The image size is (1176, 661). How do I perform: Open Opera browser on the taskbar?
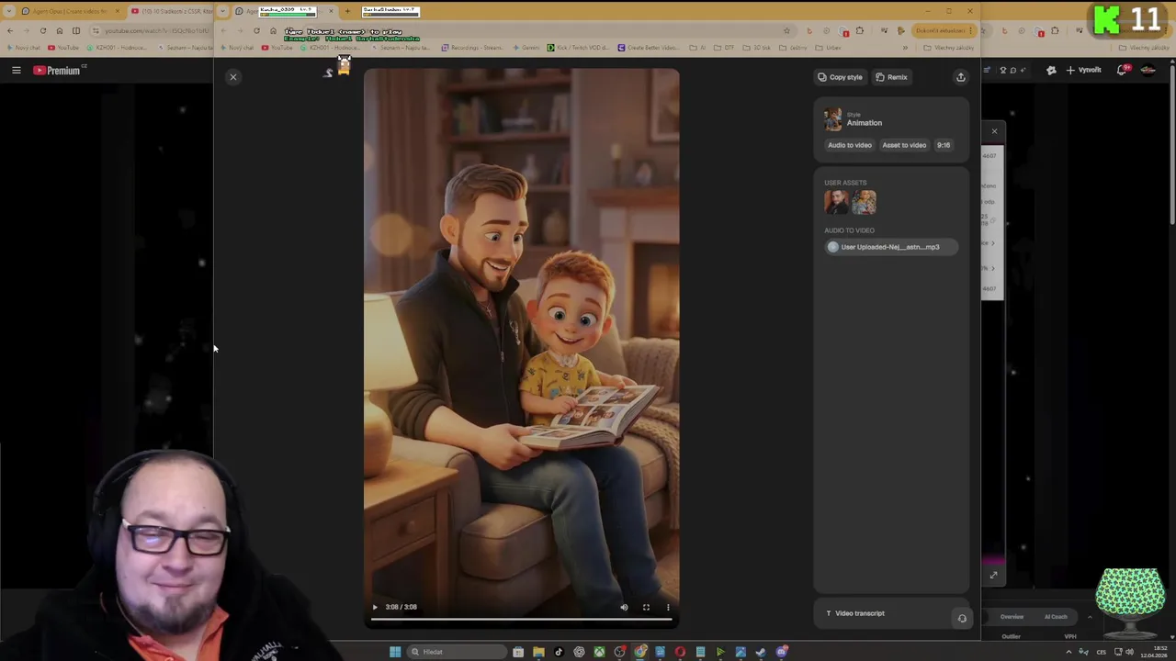[x=680, y=652]
